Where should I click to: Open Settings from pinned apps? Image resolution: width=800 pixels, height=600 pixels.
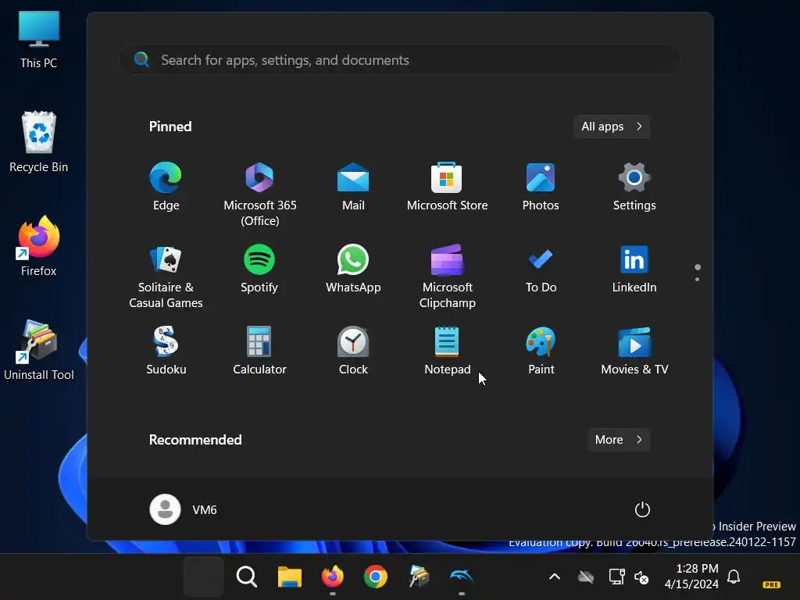pos(634,186)
